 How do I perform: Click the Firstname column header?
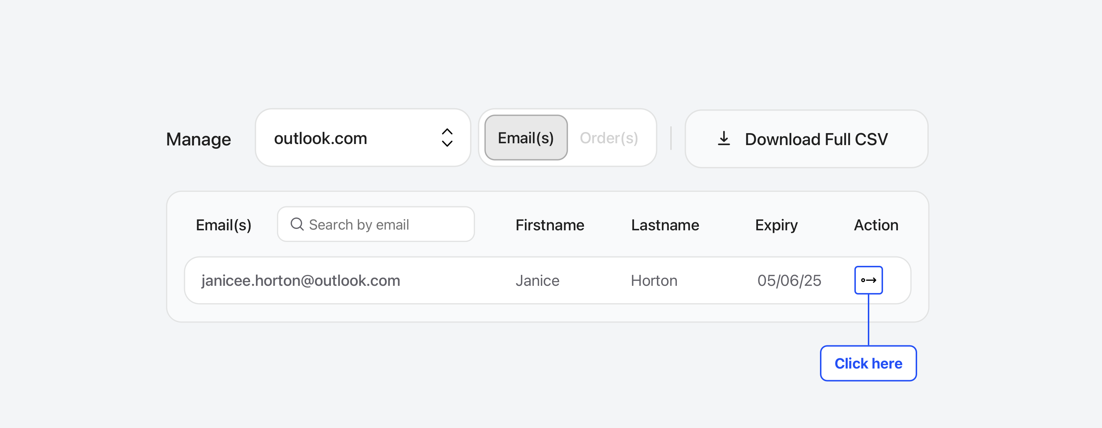pos(549,225)
